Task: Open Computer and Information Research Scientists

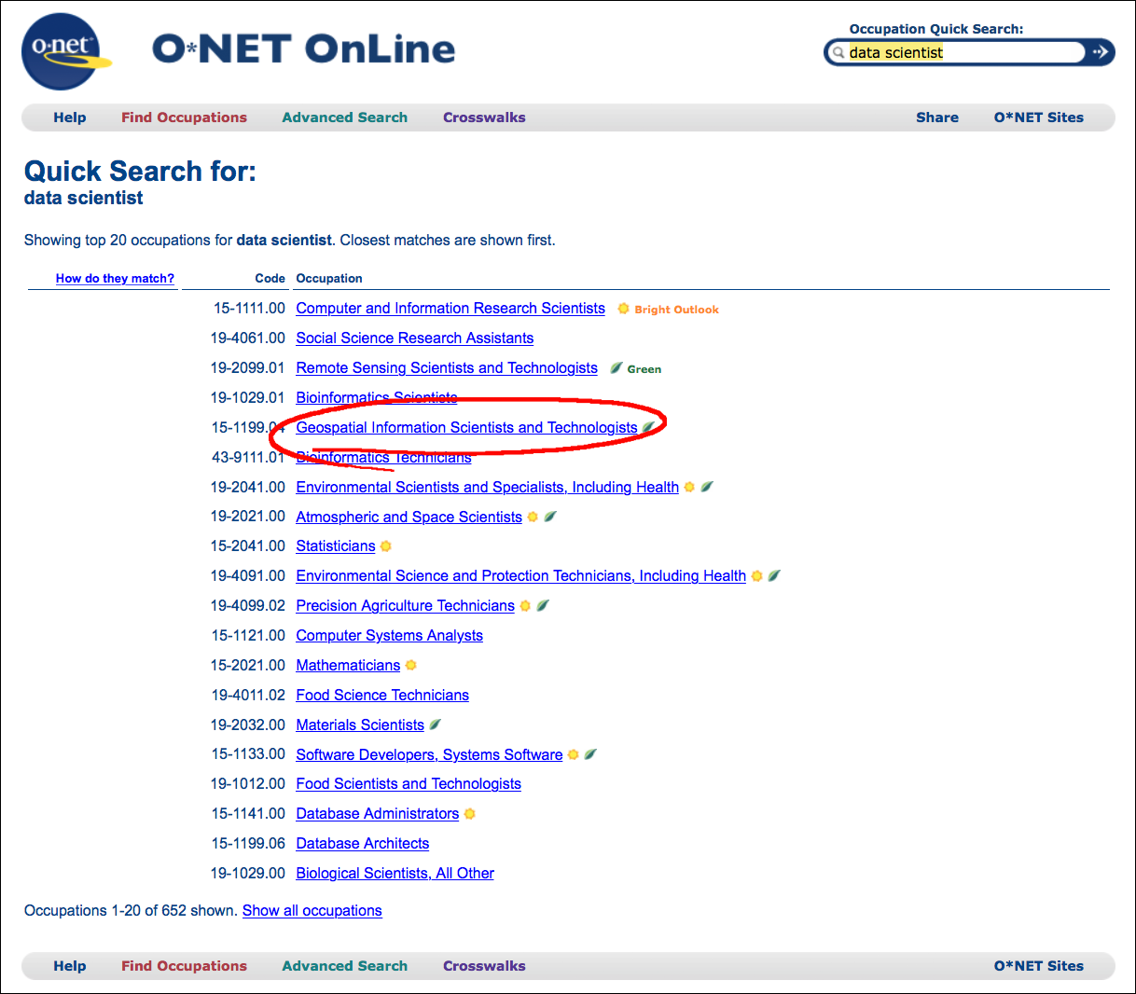Action: (450, 309)
